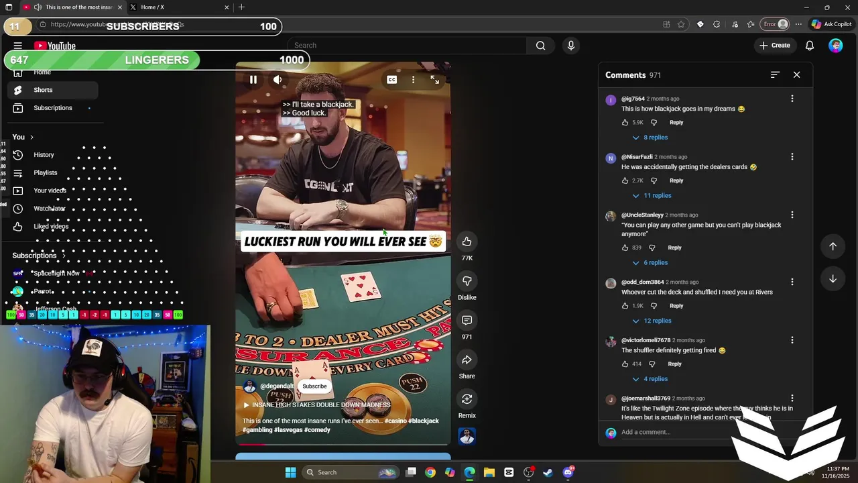Open Subscriptions in the sidebar
Screen dimensions: 858x483
(52, 108)
